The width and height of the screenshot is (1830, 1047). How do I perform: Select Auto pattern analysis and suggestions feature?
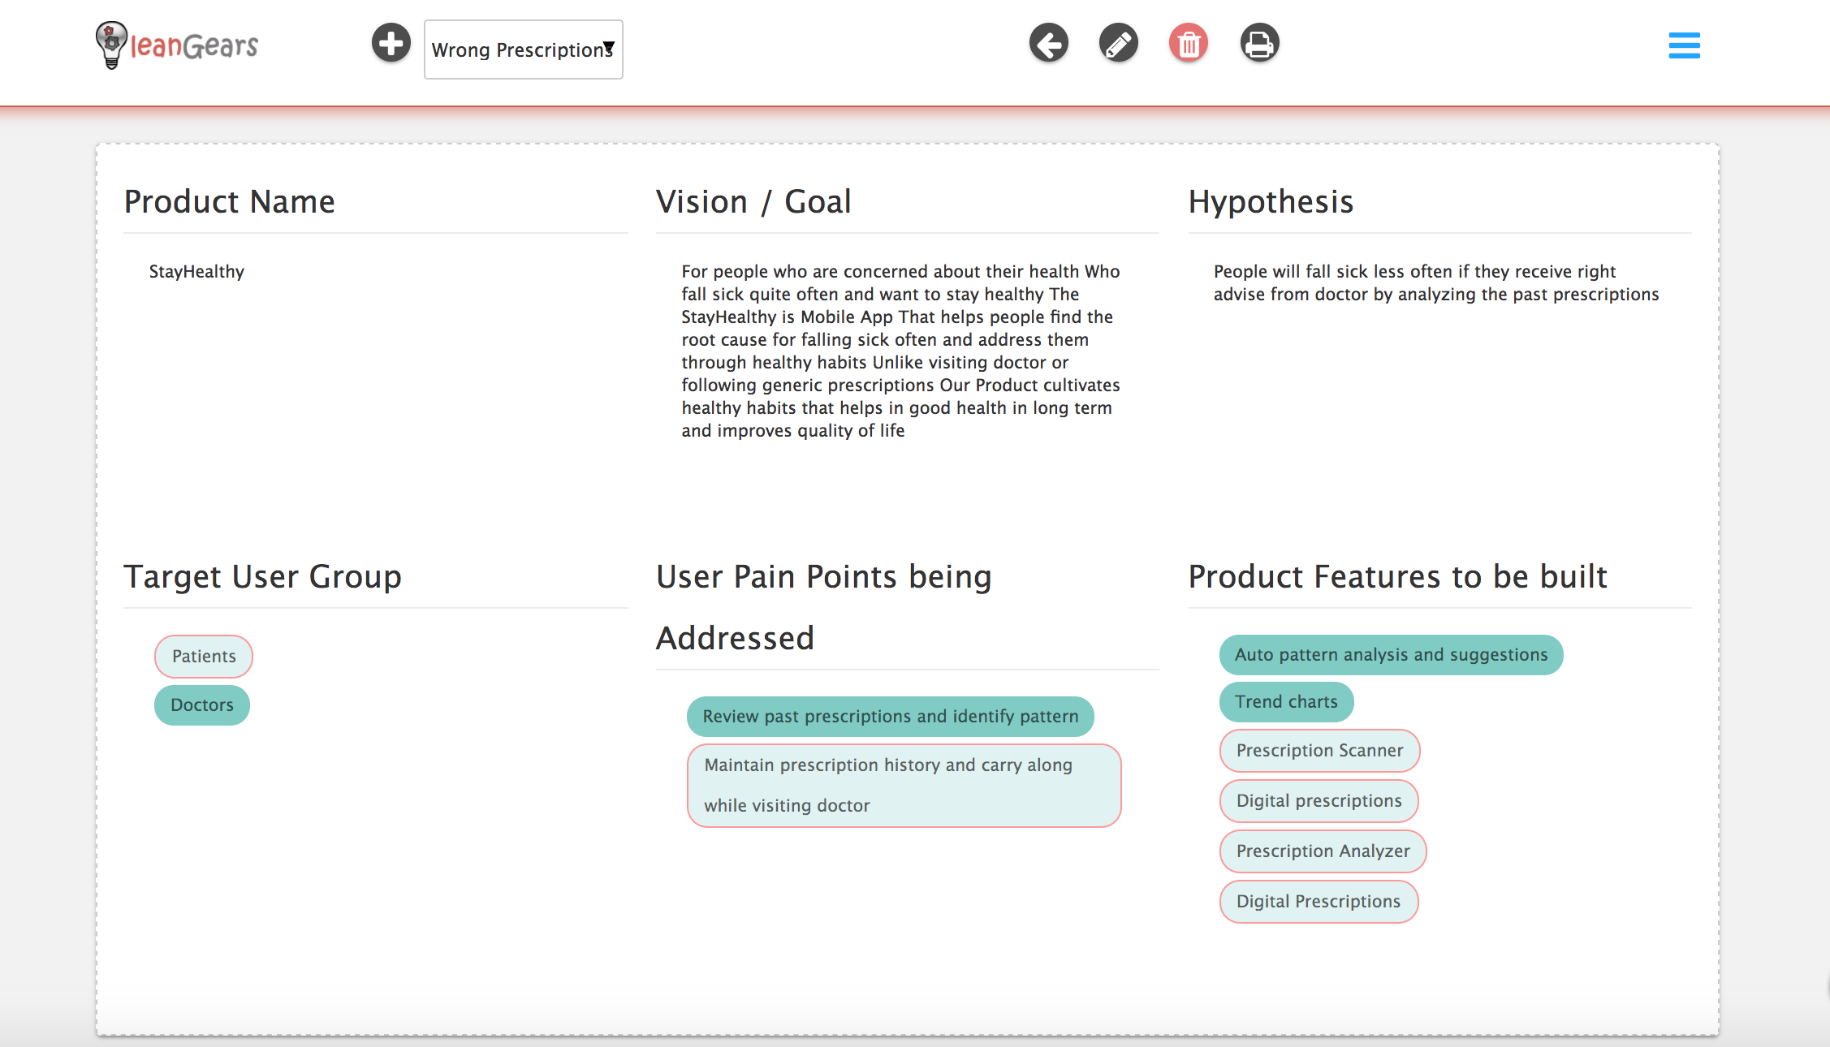(x=1391, y=654)
